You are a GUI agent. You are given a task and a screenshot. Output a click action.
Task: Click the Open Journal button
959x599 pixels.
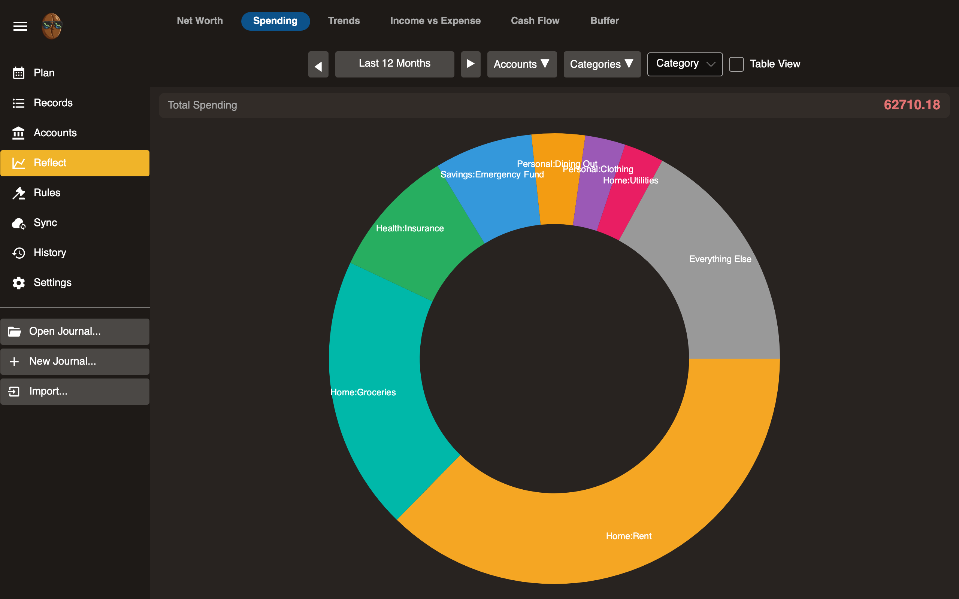(75, 332)
